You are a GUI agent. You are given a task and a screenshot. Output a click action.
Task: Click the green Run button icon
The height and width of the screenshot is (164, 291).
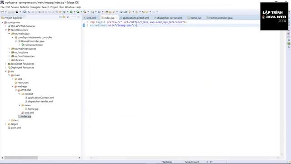point(71,12)
